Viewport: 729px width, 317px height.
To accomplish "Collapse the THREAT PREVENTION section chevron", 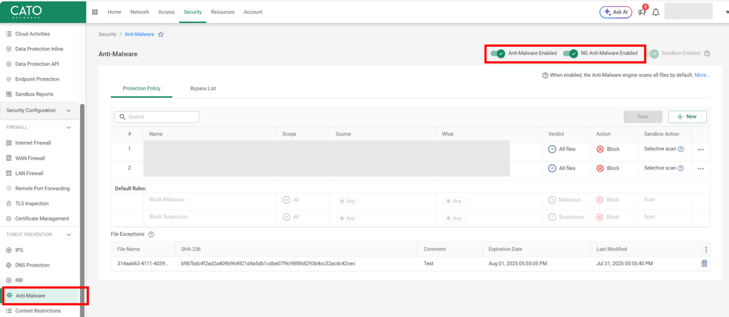I will click(x=69, y=235).
